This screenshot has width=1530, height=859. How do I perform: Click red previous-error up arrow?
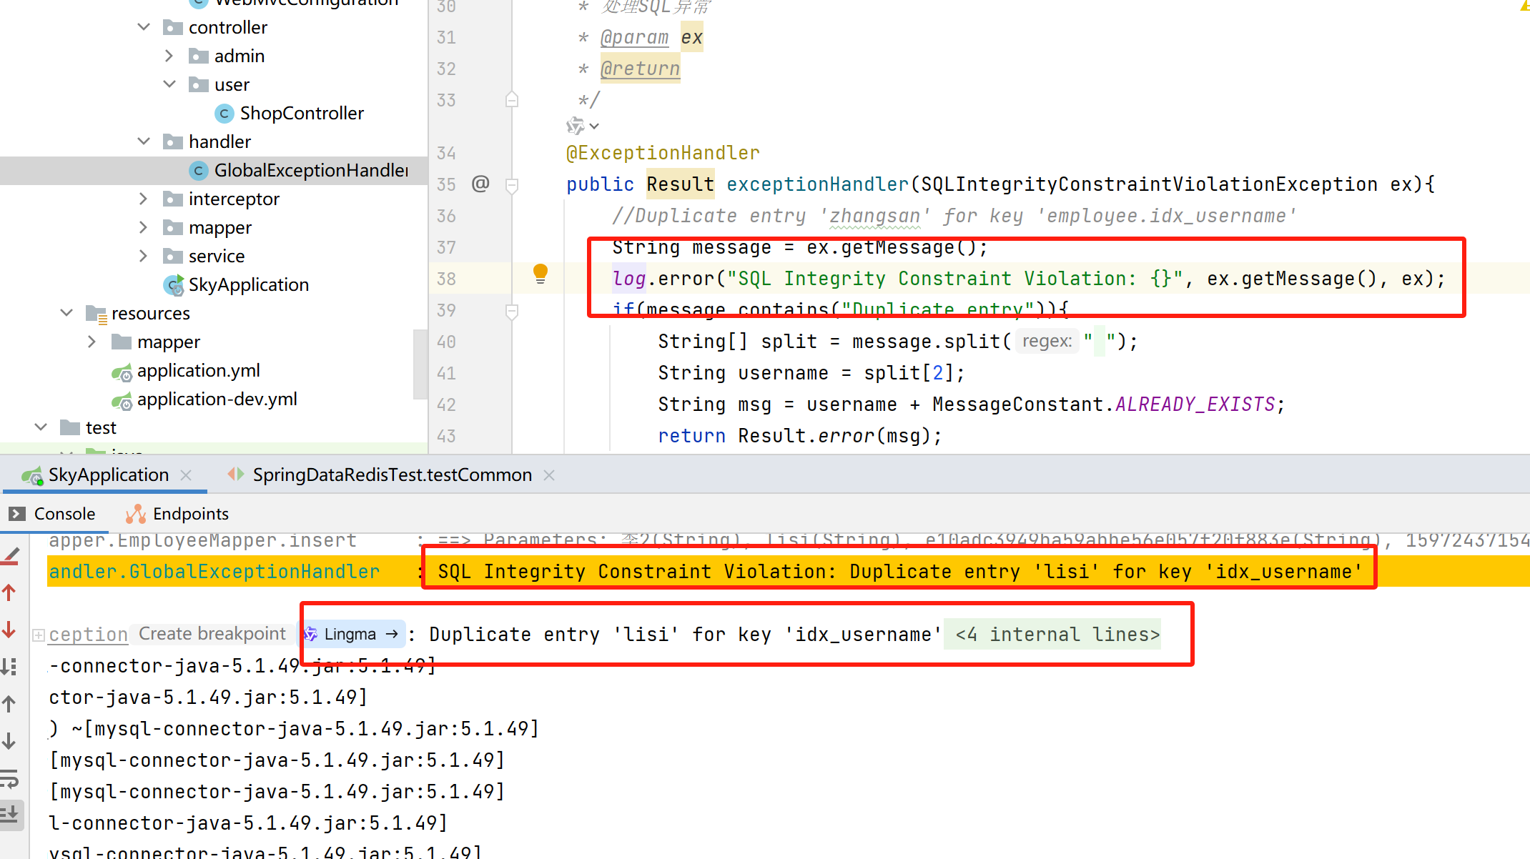tap(9, 592)
